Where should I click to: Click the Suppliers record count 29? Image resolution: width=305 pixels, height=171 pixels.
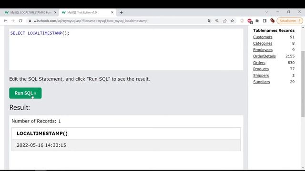pyautogui.click(x=292, y=82)
